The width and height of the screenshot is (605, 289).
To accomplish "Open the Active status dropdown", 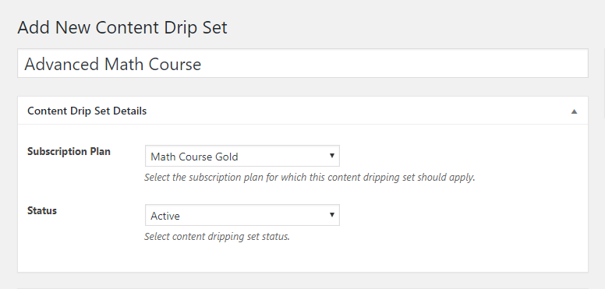I will [x=242, y=215].
